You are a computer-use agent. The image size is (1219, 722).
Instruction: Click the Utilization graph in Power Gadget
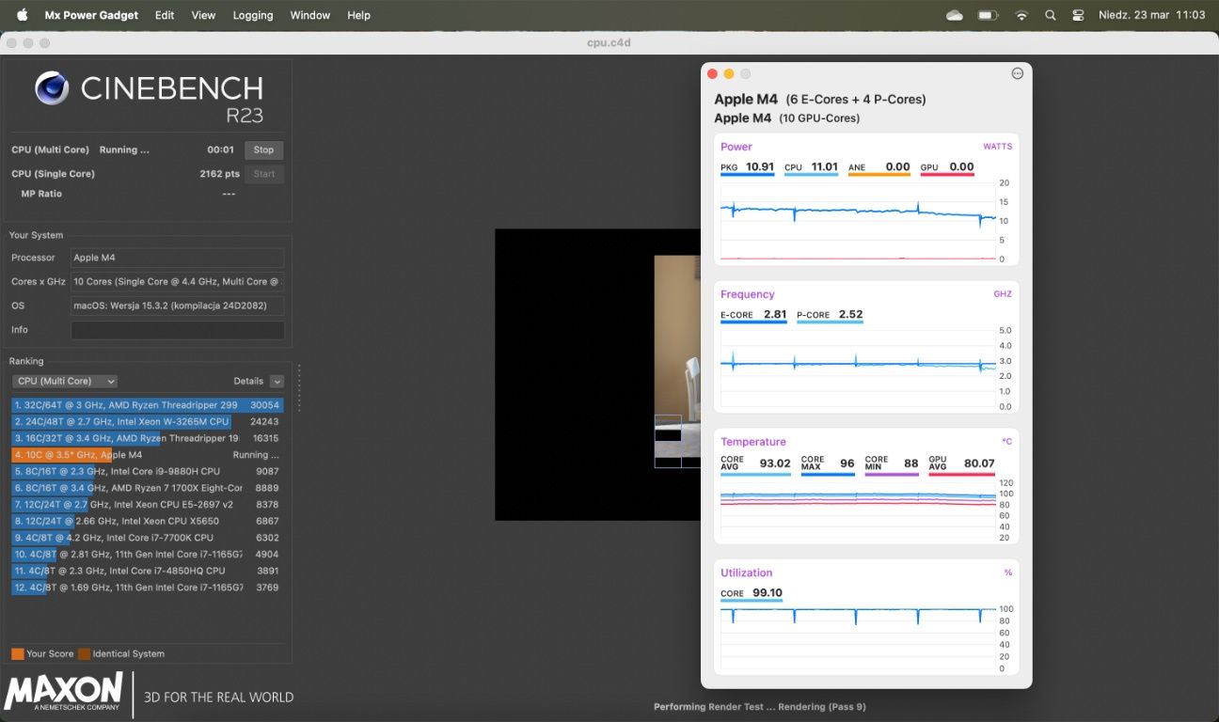pyautogui.click(x=858, y=639)
